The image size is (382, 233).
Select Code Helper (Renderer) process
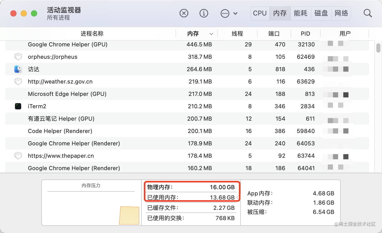60,131
